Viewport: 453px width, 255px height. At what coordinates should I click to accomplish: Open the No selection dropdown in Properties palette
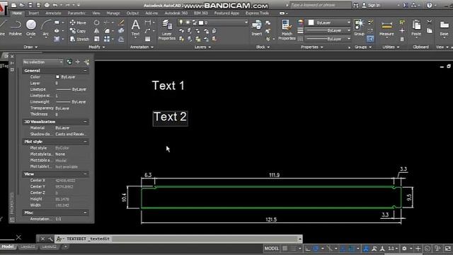(x=42, y=62)
